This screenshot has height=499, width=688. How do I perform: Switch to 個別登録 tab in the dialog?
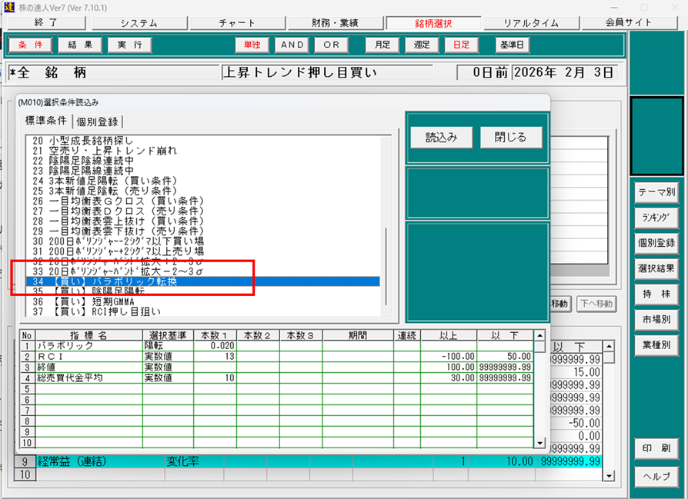pos(99,121)
